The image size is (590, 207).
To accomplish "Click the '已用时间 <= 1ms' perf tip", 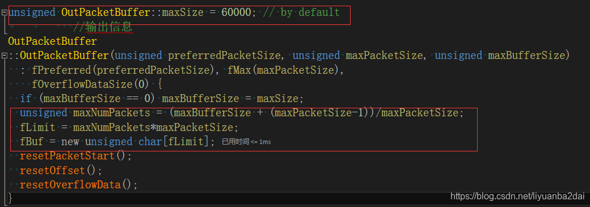I will [246, 142].
